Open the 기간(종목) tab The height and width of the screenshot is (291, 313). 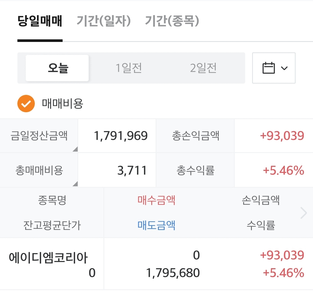point(172,21)
